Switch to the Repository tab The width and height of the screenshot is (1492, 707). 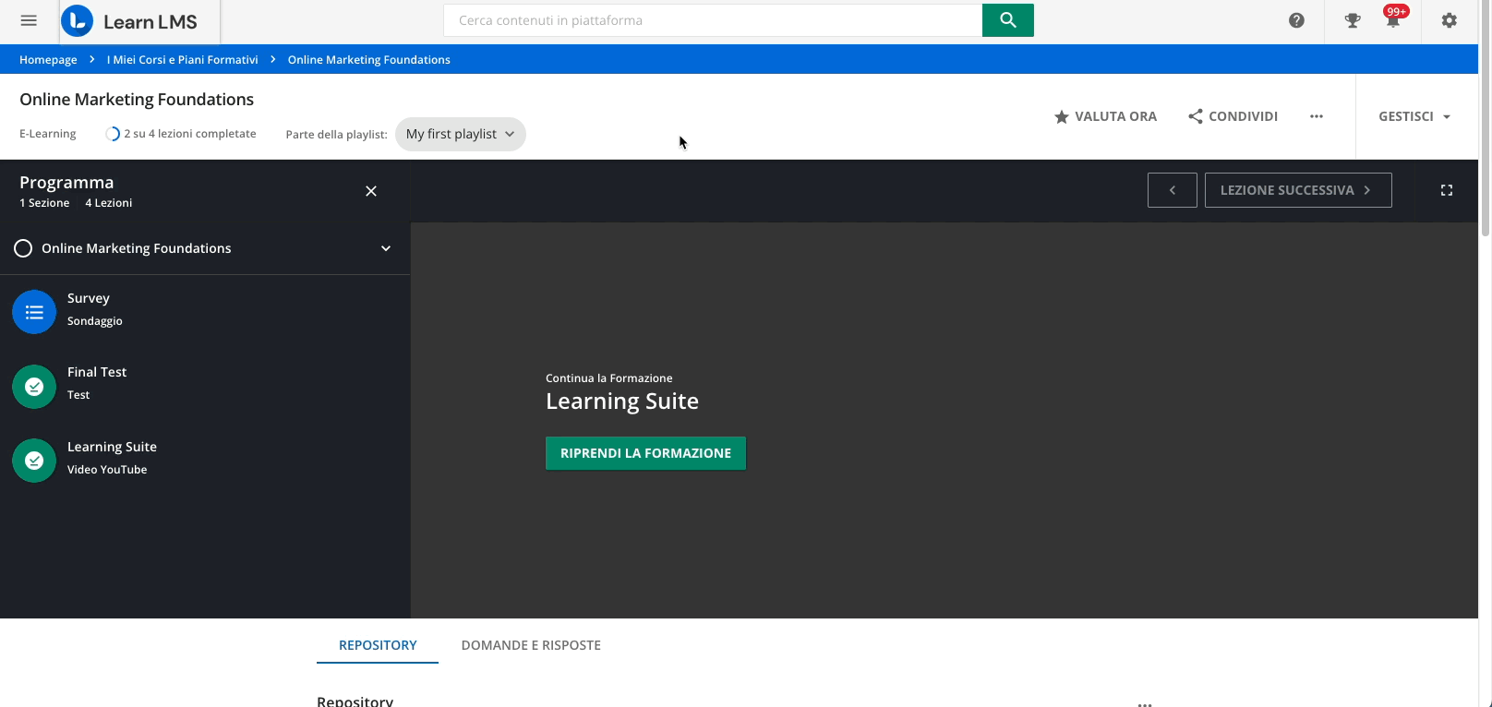pyautogui.click(x=378, y=645)
